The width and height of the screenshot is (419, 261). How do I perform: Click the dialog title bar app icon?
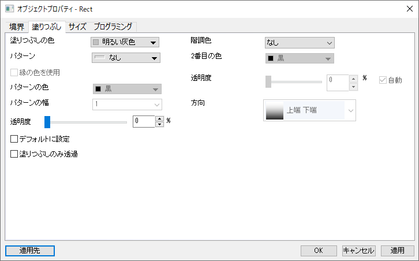tap(10, 9)
